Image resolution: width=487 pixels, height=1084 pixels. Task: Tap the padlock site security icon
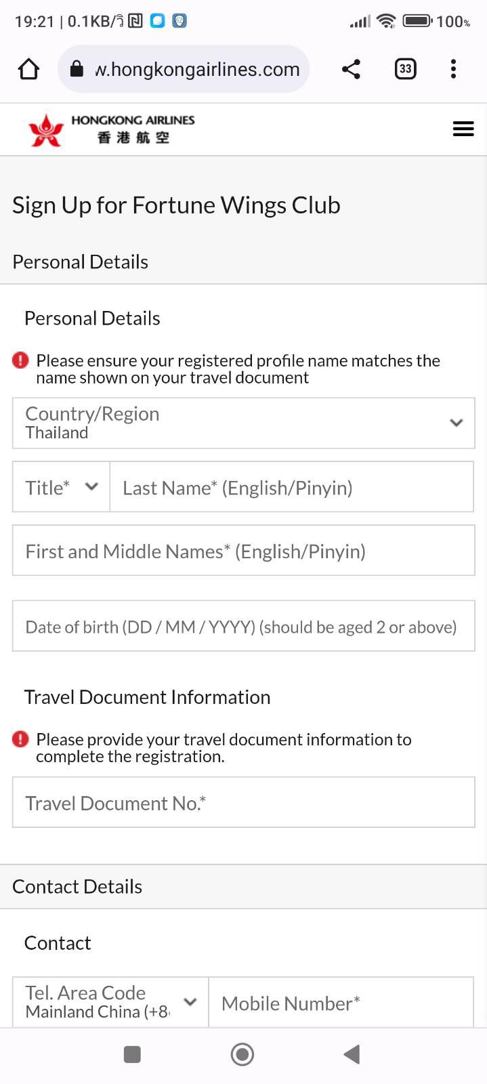77,69
